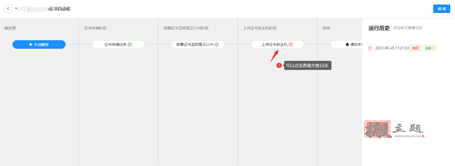This screenshot has width=455, height=166.
Task: Click the 上传证书到主机阶段 stage label
Action: point(260,28)
